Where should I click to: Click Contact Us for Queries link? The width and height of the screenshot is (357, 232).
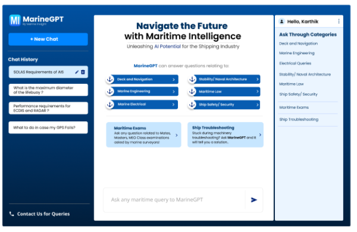[x=43, y=214]
